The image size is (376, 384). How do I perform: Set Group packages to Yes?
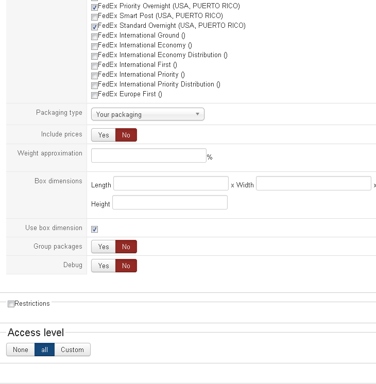104,247
